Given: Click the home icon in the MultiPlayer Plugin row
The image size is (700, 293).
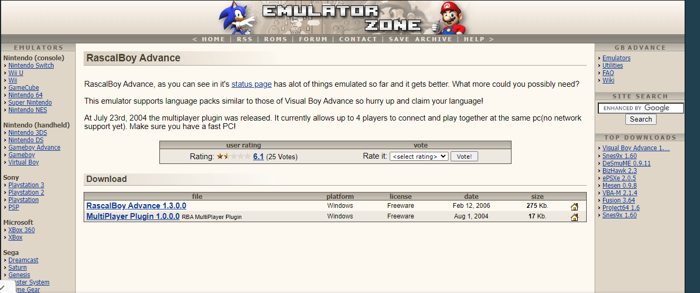Looking at the screenshot, I should coord(574,217).
